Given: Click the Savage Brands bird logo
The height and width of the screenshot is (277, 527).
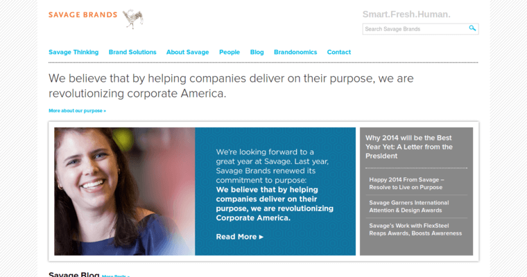Looking at the screenshot, I should click(x=132, y=18).
